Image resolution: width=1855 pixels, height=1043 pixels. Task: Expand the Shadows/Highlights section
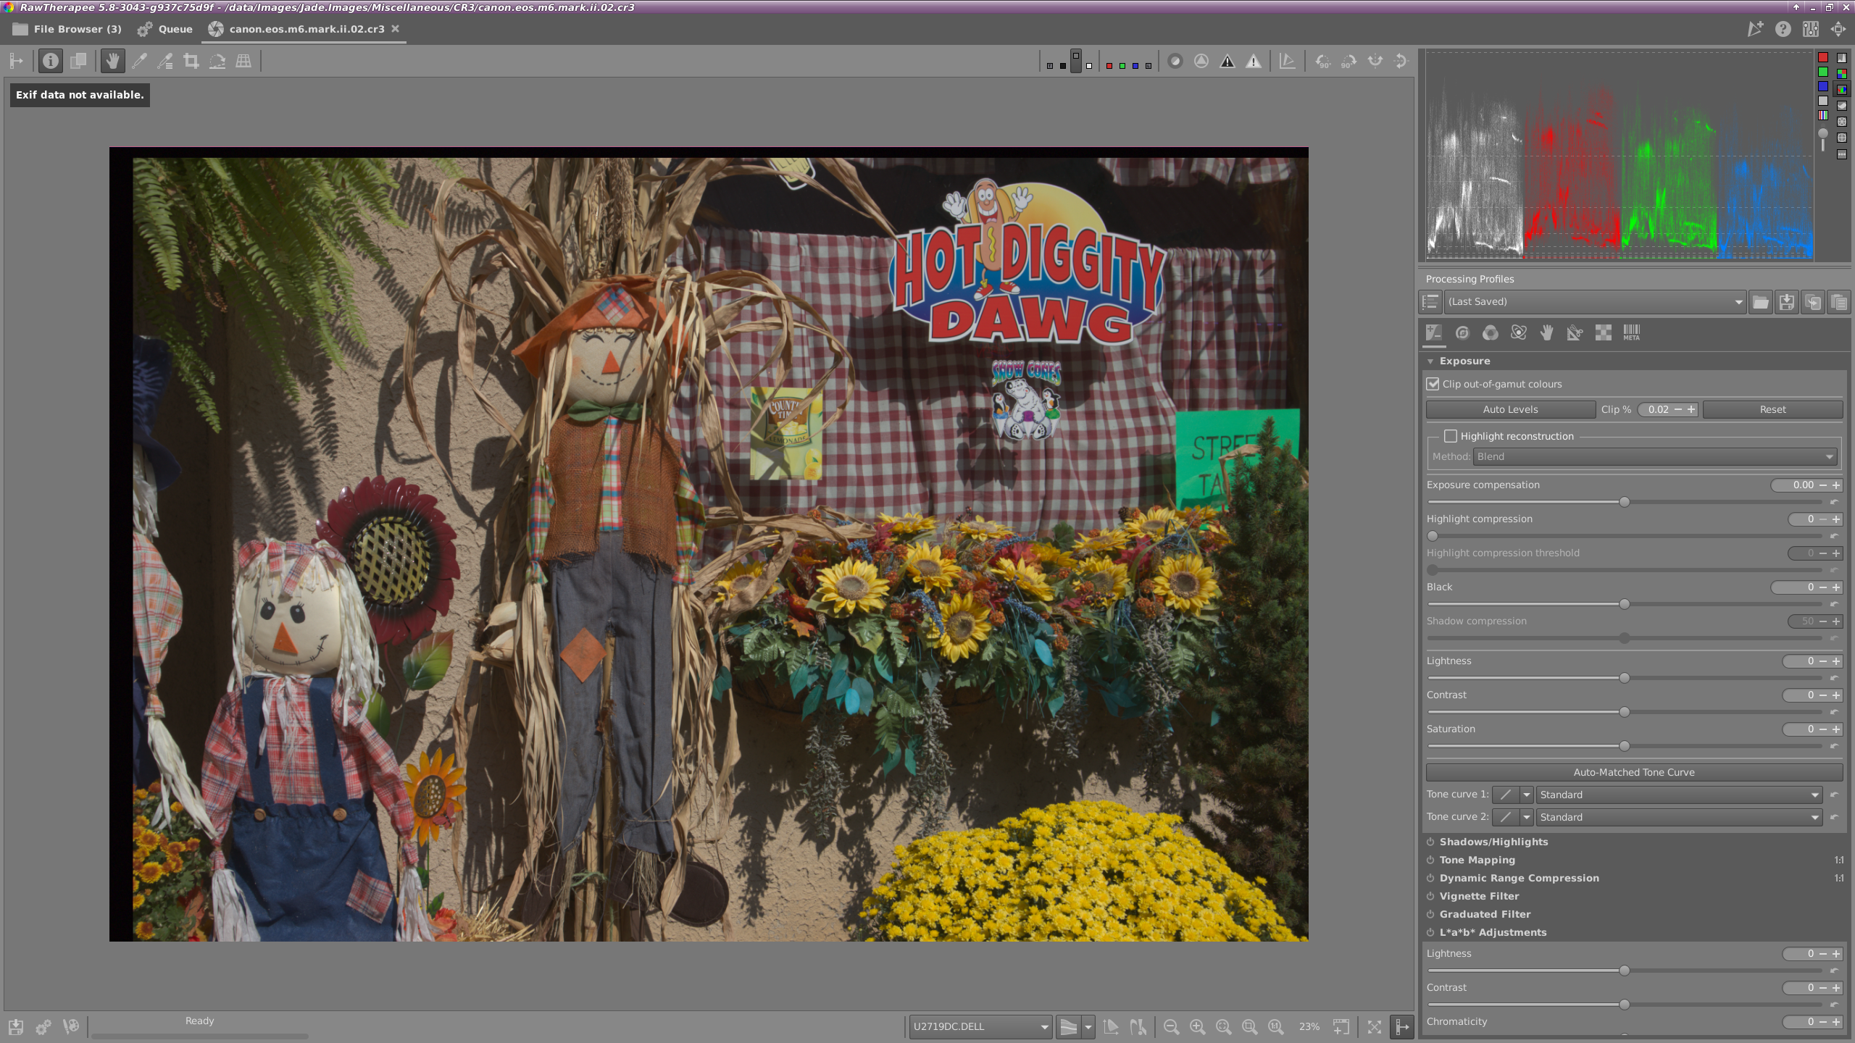click(1493, 842)
